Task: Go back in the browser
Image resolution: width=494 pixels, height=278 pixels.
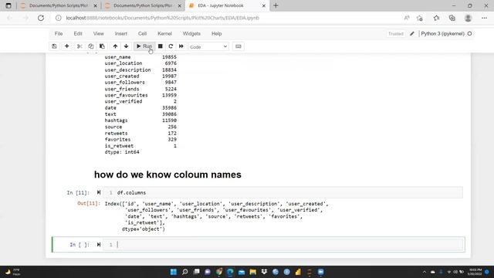Action: [10, 18]
